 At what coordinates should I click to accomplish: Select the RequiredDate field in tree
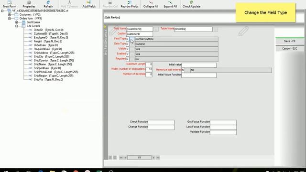[x=48, y=49]
